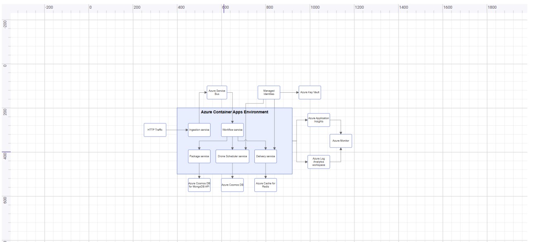Image resolution: width=534 pixels, height=242 pixels.
Task: Click the Managed Identities shape
Action: pos(269,92)
